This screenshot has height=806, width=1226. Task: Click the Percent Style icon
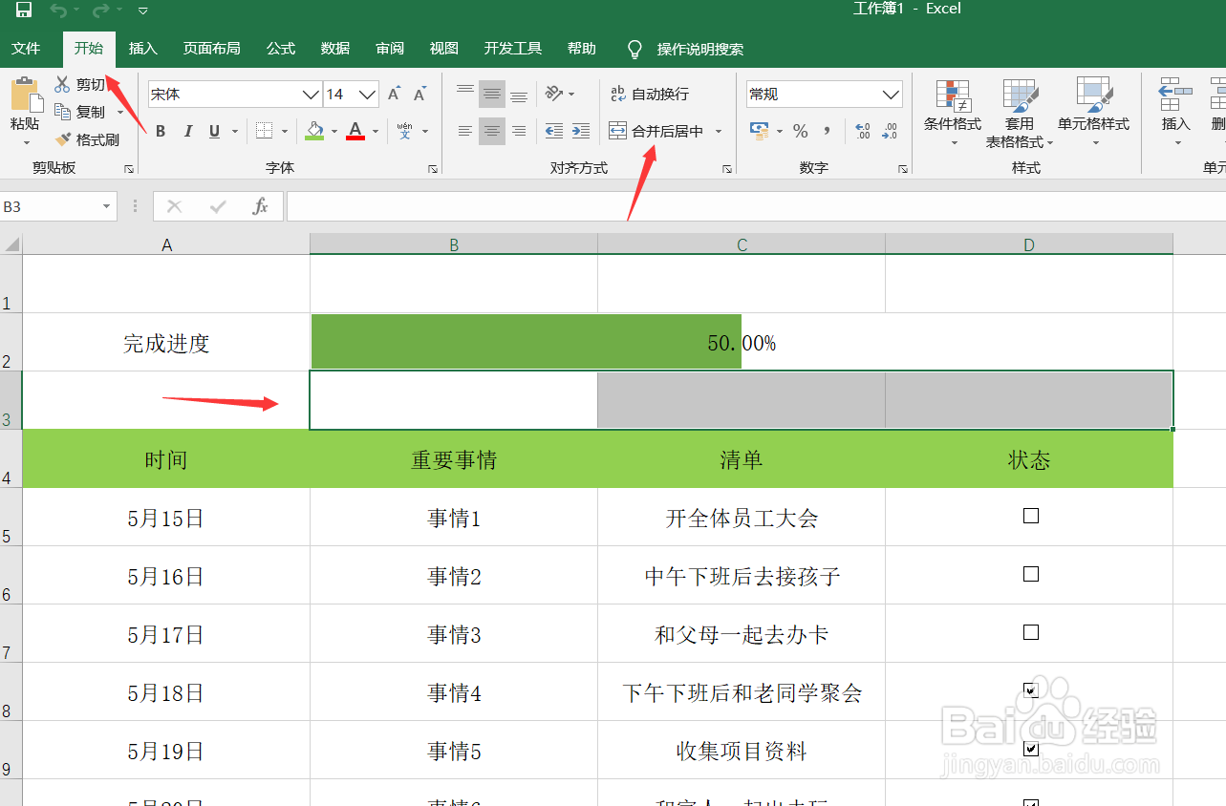tap(802, 131)
